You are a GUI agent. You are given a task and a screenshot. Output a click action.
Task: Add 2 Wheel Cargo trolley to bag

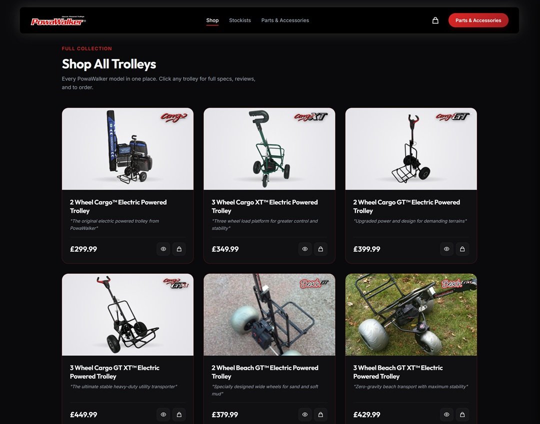click(179, 249)
